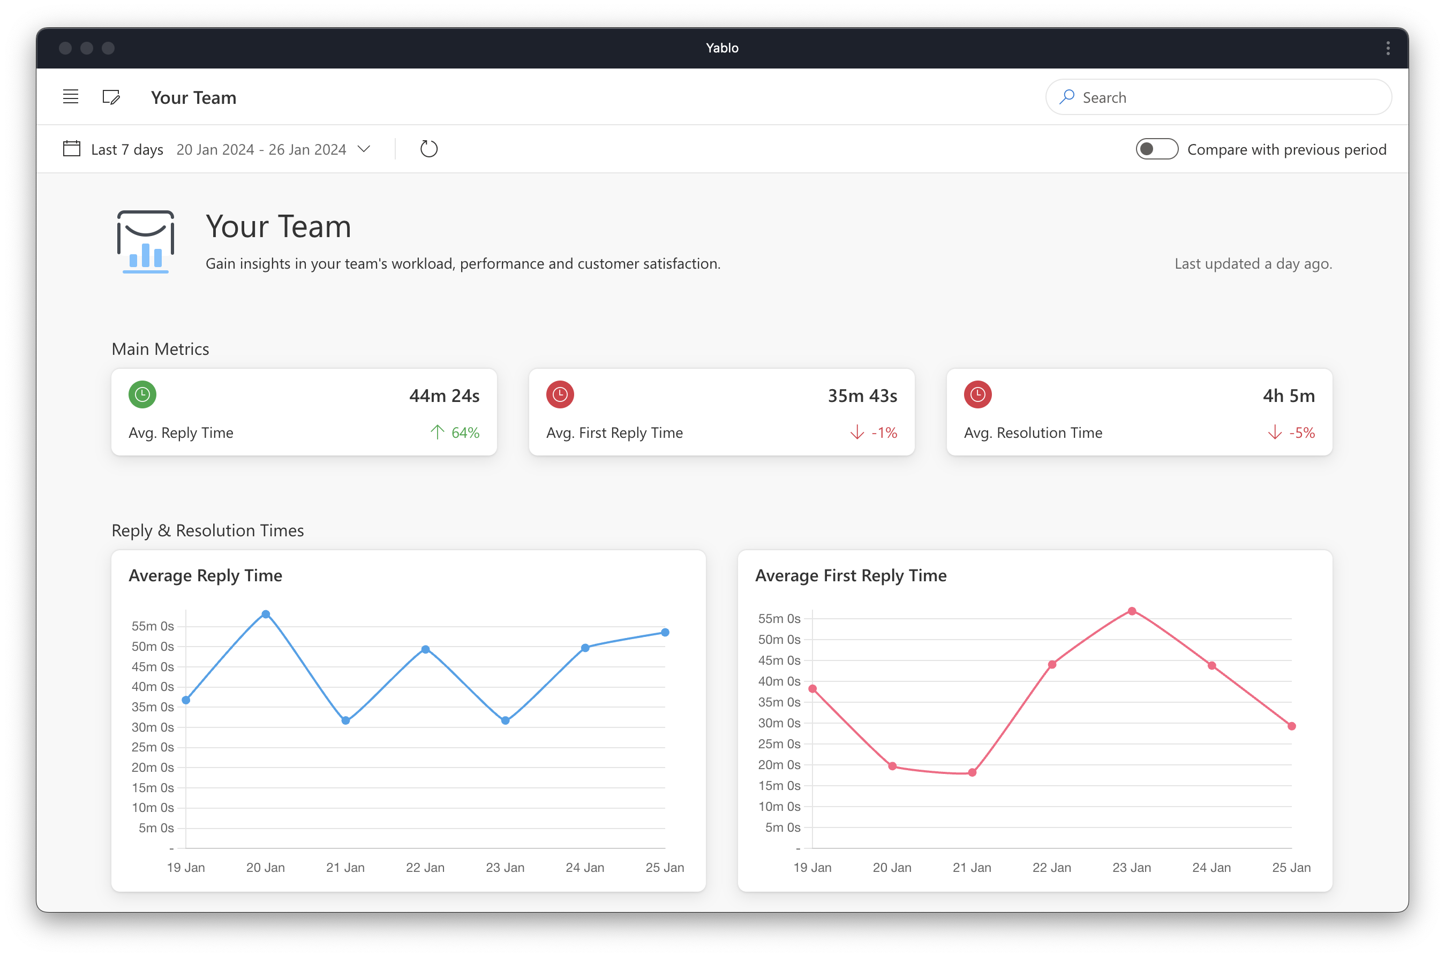Click the Avg. Resolution Time clock icon
This screenshot has height=957, width=1445.
[x=977, y=395]
